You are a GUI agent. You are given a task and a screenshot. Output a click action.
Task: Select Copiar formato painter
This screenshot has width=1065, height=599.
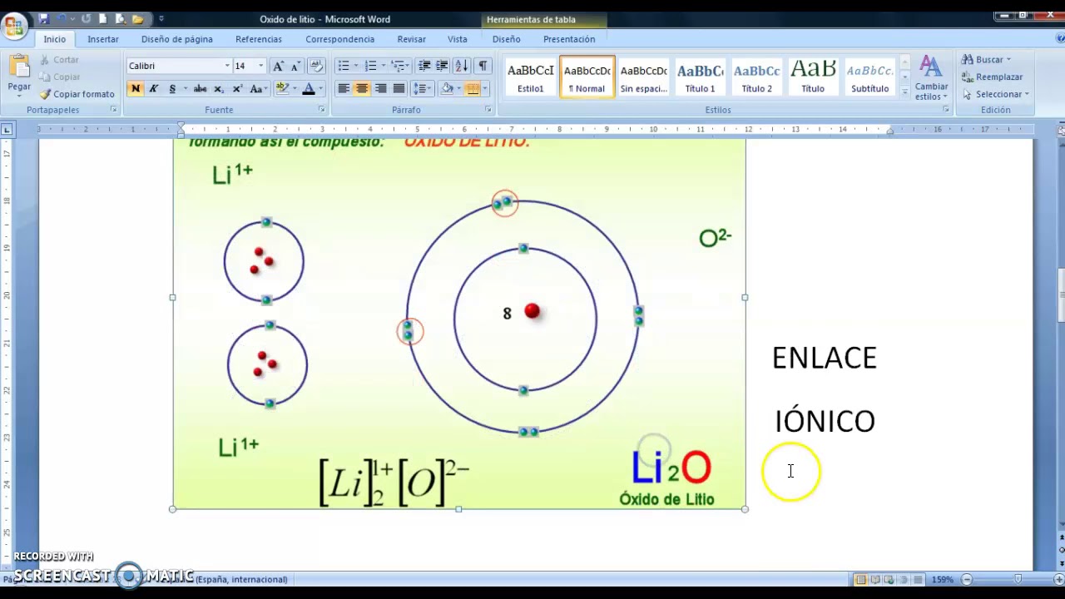click(77, 94)
